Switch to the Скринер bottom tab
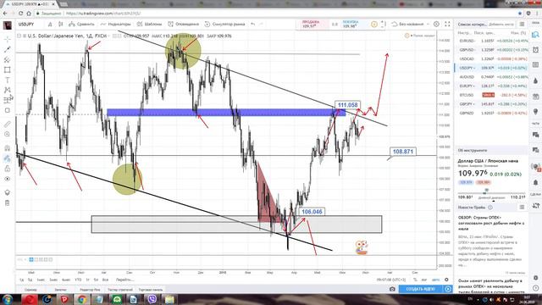This screenshot has height=305, width=542. 30,290
